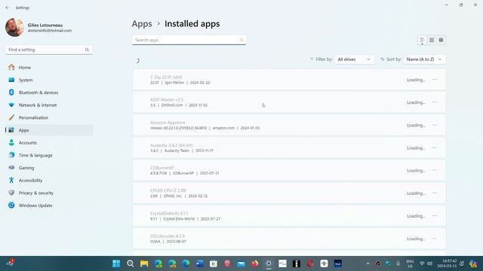The width and height of the screenshot is (483, 271).
Task: Open the Mail app from taskbar
Action: [241, 263]
